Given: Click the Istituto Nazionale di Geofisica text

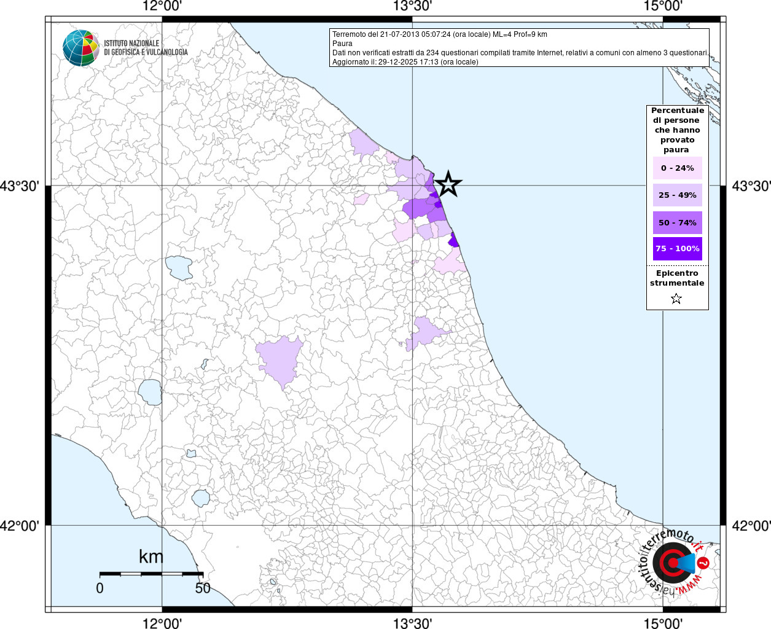Looking at the screenshot, I should point(146,48).
